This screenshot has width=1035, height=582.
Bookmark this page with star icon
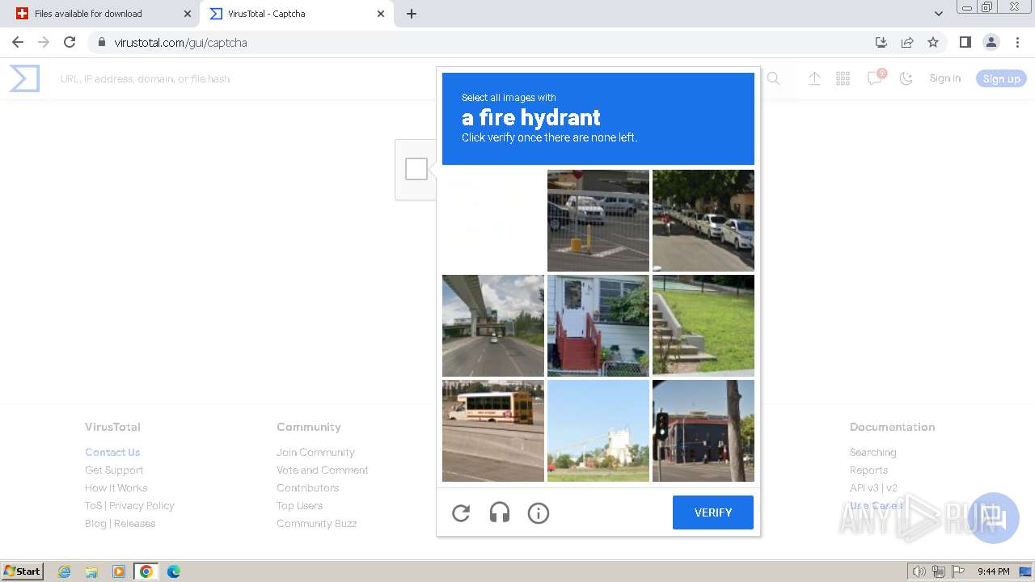coord(933,42)
